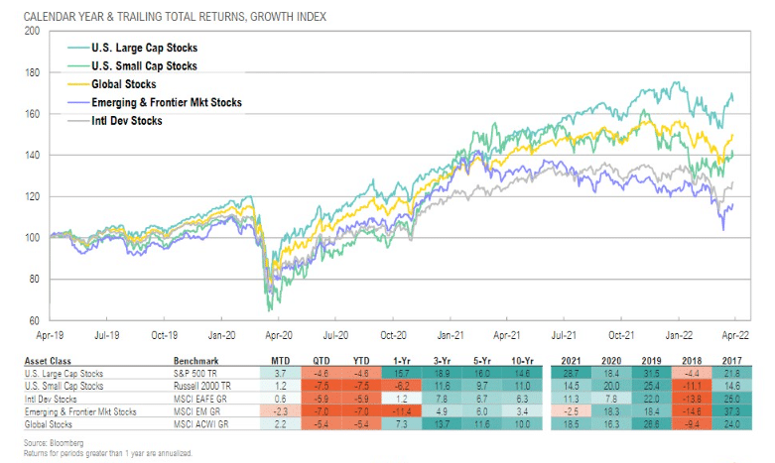
Task: Click the yellow Global Stocks legend line
Action: click(78, 84)
